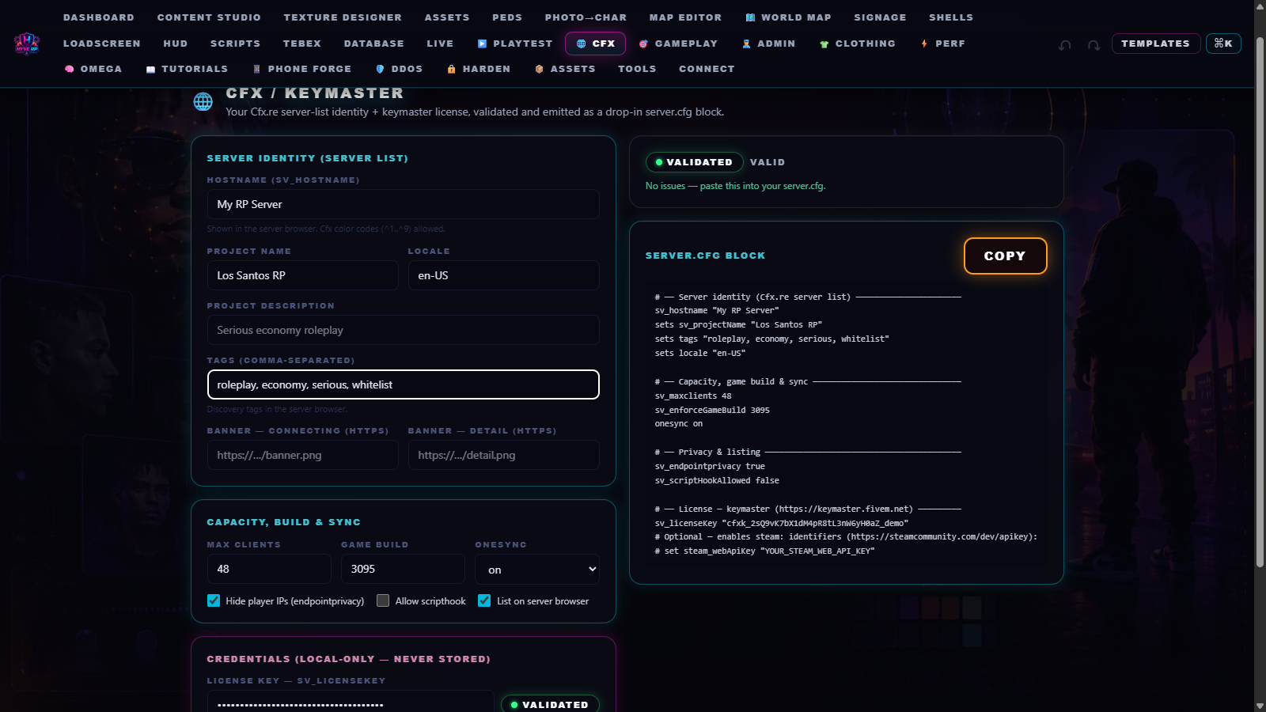Open the Gameplay section
The image size is (1266, 712).
coord(678,44)
